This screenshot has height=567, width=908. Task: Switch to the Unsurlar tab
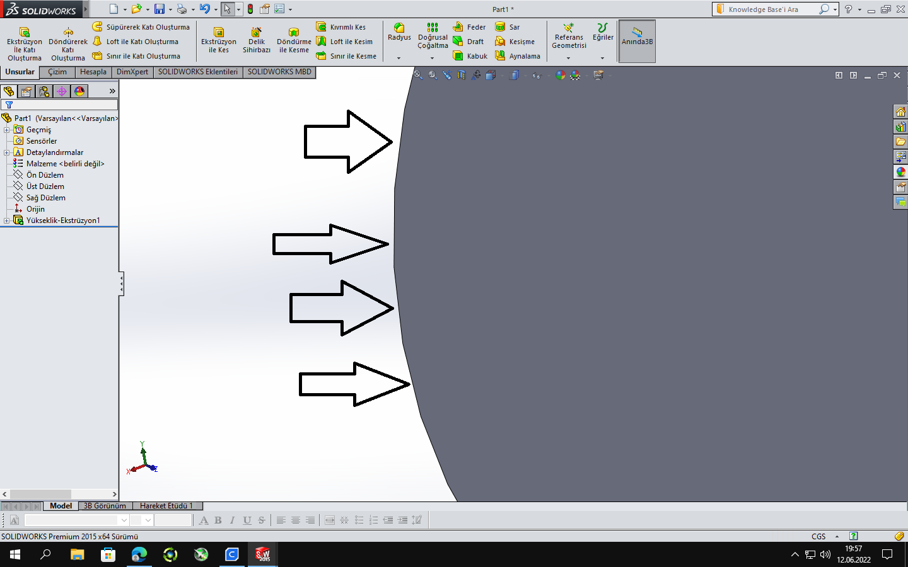coord(20,72)
